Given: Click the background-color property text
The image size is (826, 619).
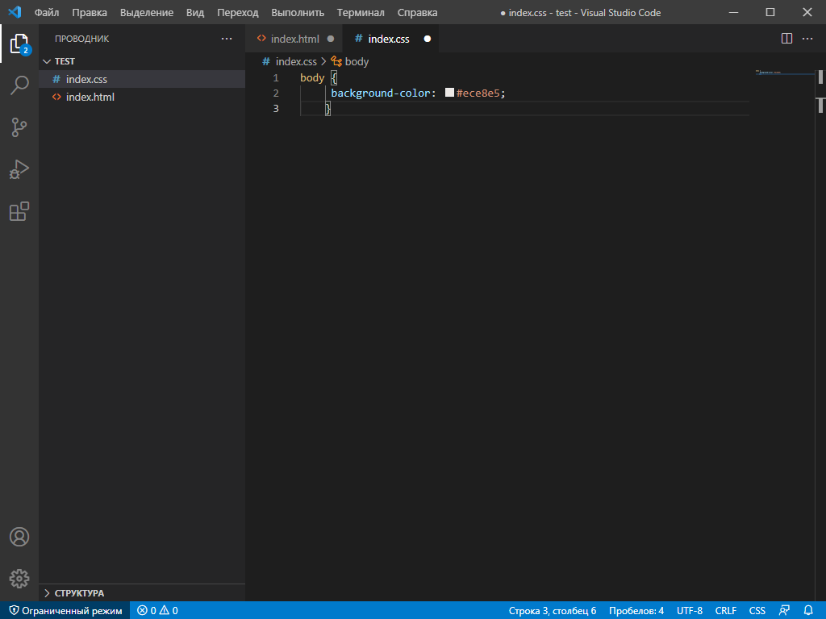Looking at the screenshot, I should coord(381,93).
